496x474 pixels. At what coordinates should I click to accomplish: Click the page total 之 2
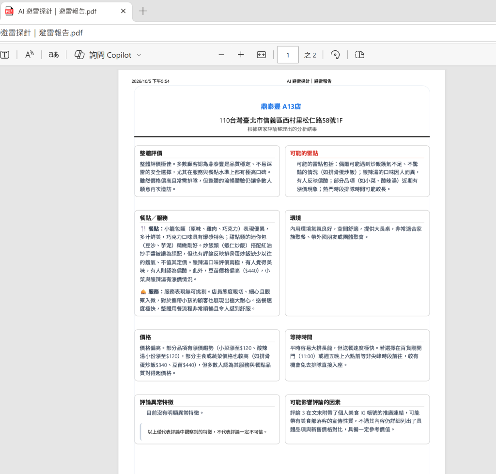[310, 55]
